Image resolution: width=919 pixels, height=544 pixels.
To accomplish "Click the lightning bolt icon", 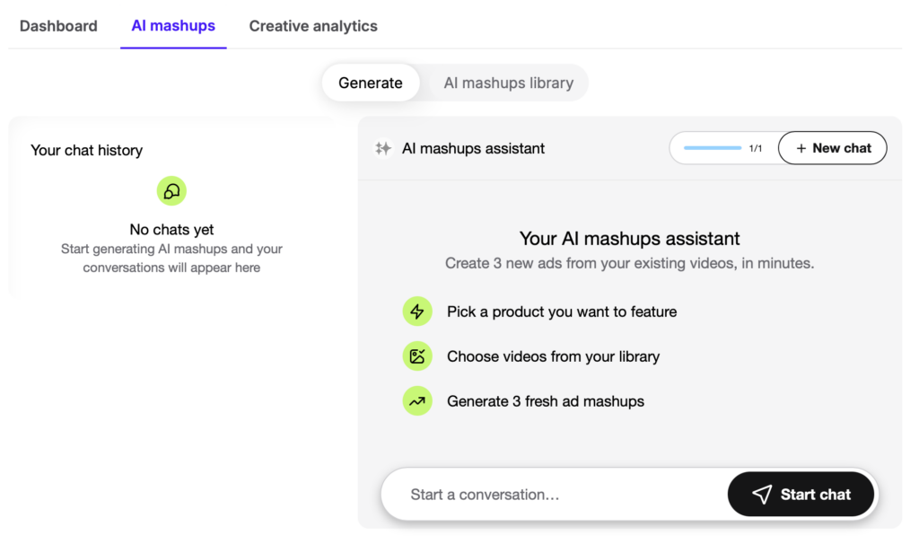I will [x=417, y=311].
